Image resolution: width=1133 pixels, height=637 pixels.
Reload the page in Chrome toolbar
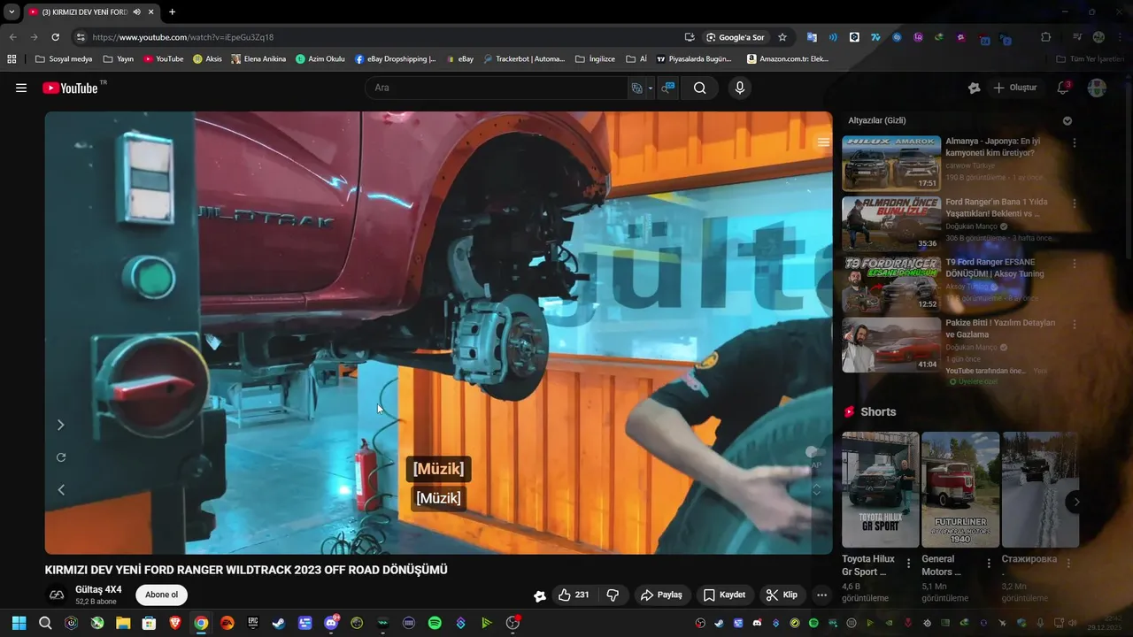click(55, 37)
